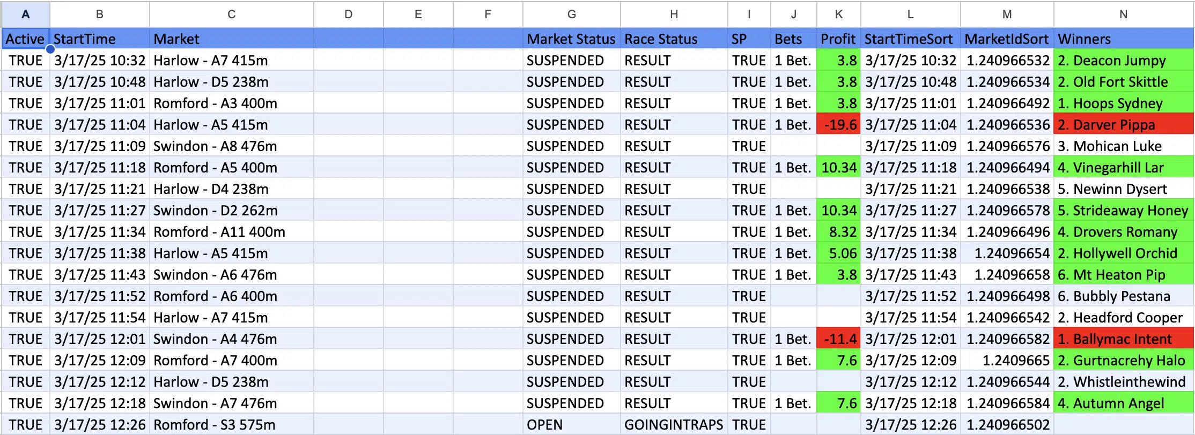The height and width of the screenshot is (435, 1195).
Task: Select column G header
Action: click(x=572, y=14)
